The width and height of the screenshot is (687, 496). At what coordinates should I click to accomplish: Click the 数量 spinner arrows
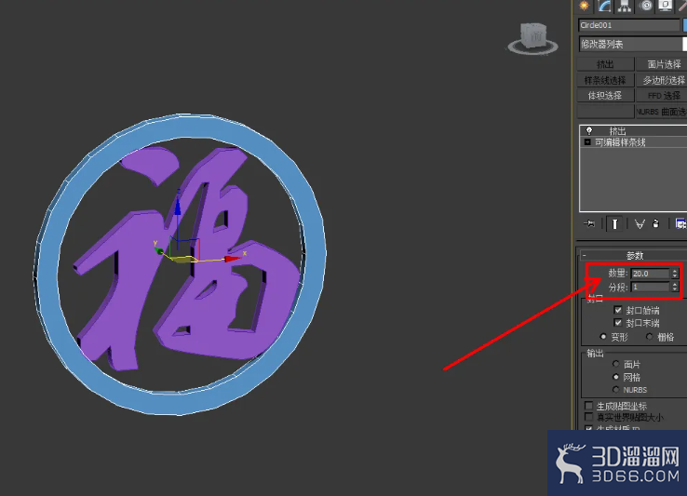point(675,274)
